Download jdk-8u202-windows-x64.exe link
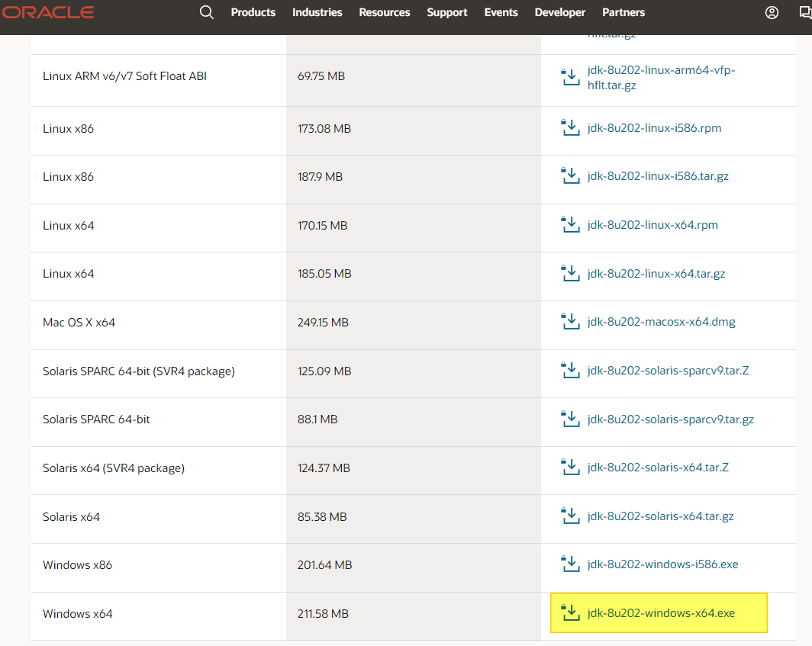 pos(661,613)
